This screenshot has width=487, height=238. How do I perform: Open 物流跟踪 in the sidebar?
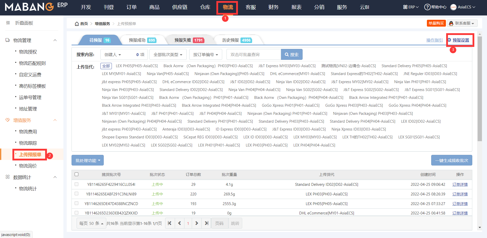point(28,143)
